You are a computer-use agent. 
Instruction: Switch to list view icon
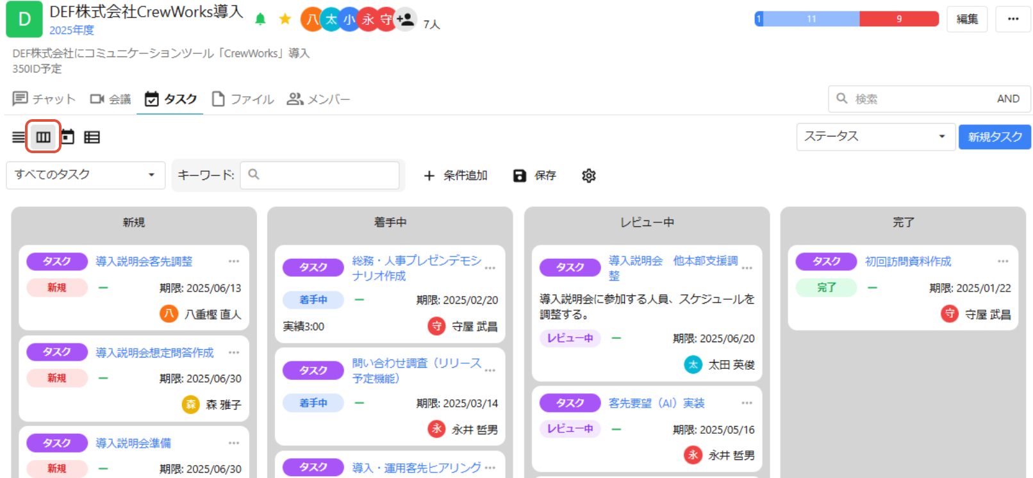click(x=19, y=136)
